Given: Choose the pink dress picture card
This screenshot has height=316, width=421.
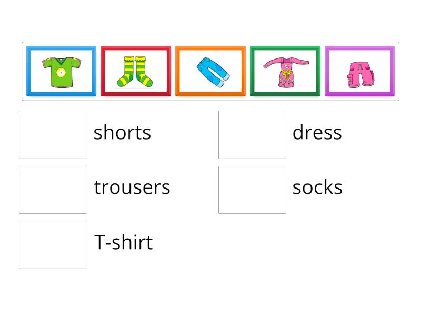Looking at the screenshot, I should 285,71.
